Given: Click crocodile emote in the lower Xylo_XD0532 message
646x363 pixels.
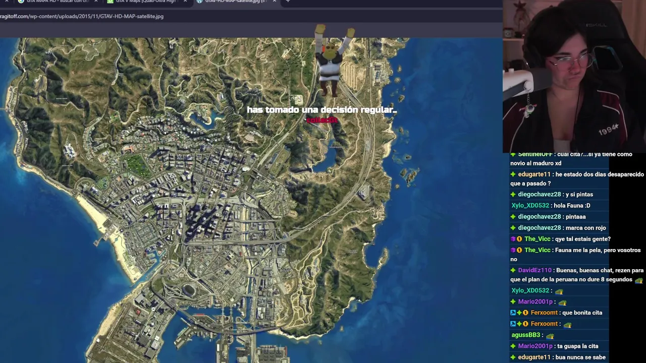Looking at the screenshot, I should pyautogui.click(x=559, y=291).
